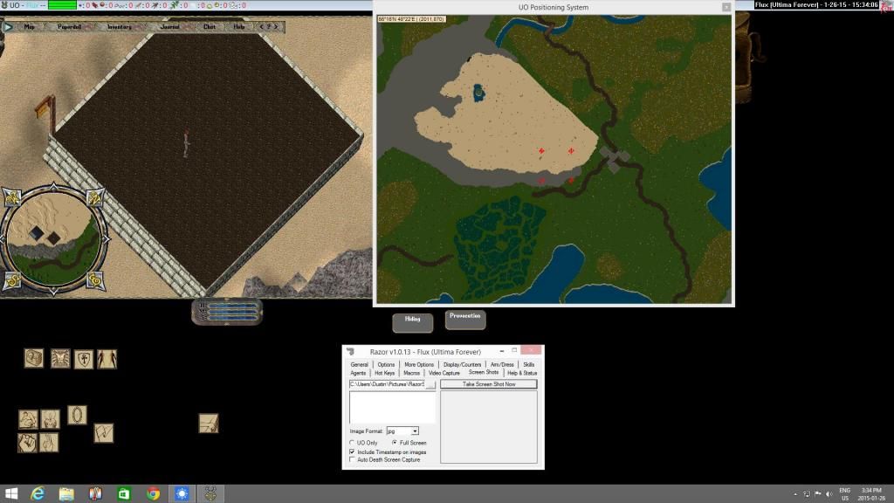The image size is (894, 503).
Task: Click the radar's top-right corner ornament
Action: click(x=94, y=197)
